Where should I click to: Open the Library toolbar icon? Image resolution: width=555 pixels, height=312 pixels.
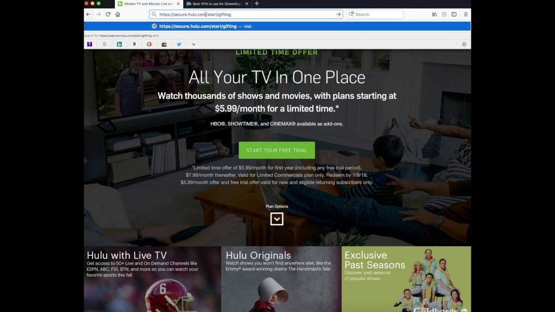434,14
